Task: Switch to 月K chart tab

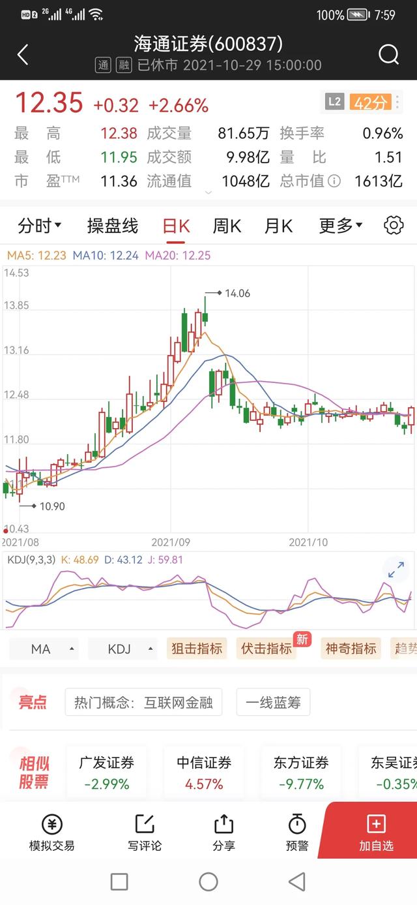Action: click(278, 226)
